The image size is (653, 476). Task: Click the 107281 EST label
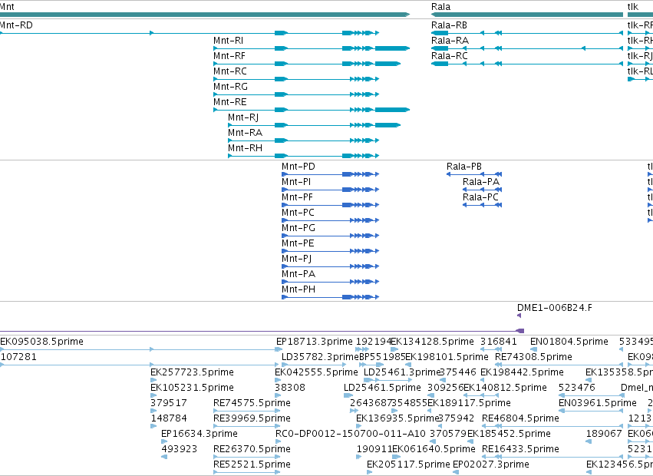pyautogui.click(x=18, y=357)
